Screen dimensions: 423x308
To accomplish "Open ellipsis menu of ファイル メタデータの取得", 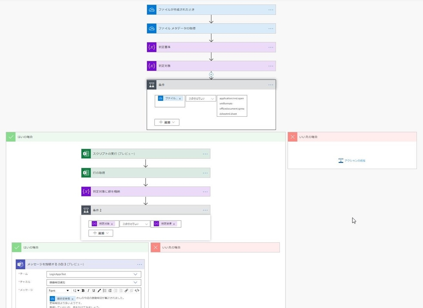I will 271,29.
